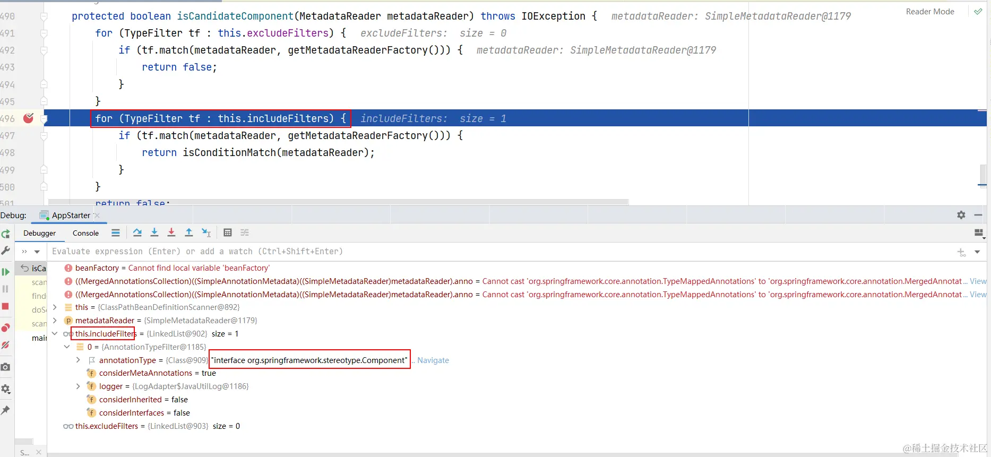Open layout settings icon at debug panel right
The width and height of the screenshot is (991, 457).
[979, 232]
